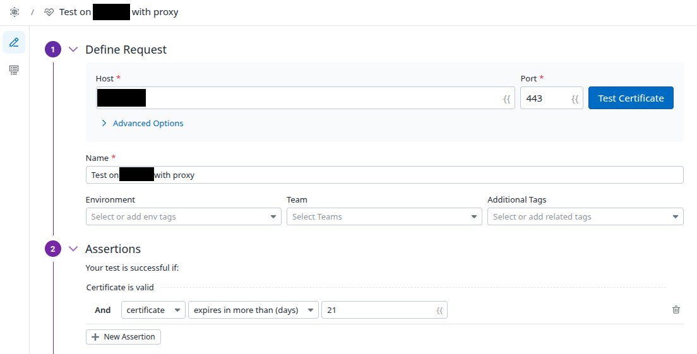Image resolution: width=697 pixels, height=354 pixels.
Task: Add a New Assertion
Action: (x=123, y=337)
